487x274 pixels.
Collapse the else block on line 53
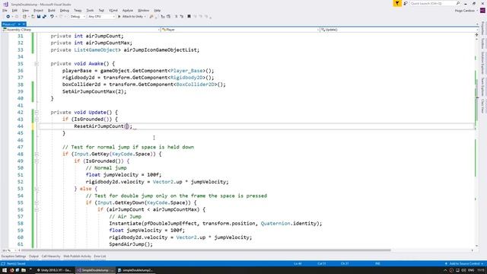[37, 189]
